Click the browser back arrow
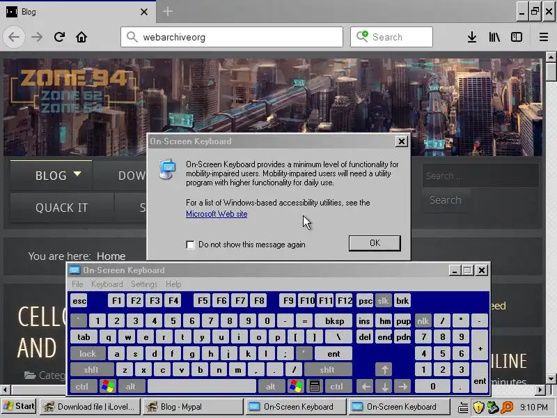Image resolution: width=557 pixels, height=418 pixels. point(14,37)
